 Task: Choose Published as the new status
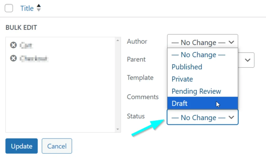click(x=187, y=67)
